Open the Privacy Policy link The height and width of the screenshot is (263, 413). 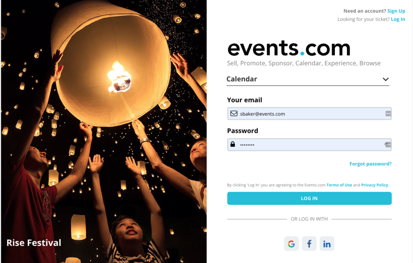pos(375,185)
